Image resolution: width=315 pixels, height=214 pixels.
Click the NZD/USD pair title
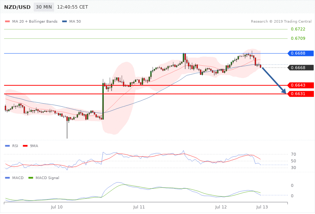17,7
